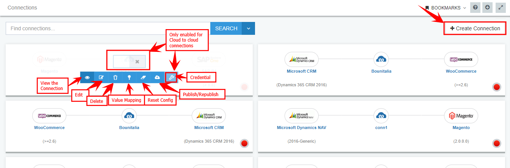The image size is (510, 168).
Task: Reset config using the eraser icon
Action: click(143, 77)
